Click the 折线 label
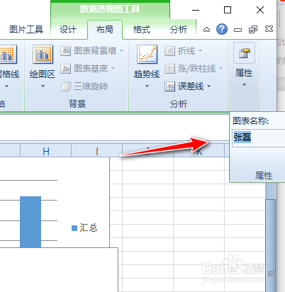285x292 pixels. [x=186, y=51]
